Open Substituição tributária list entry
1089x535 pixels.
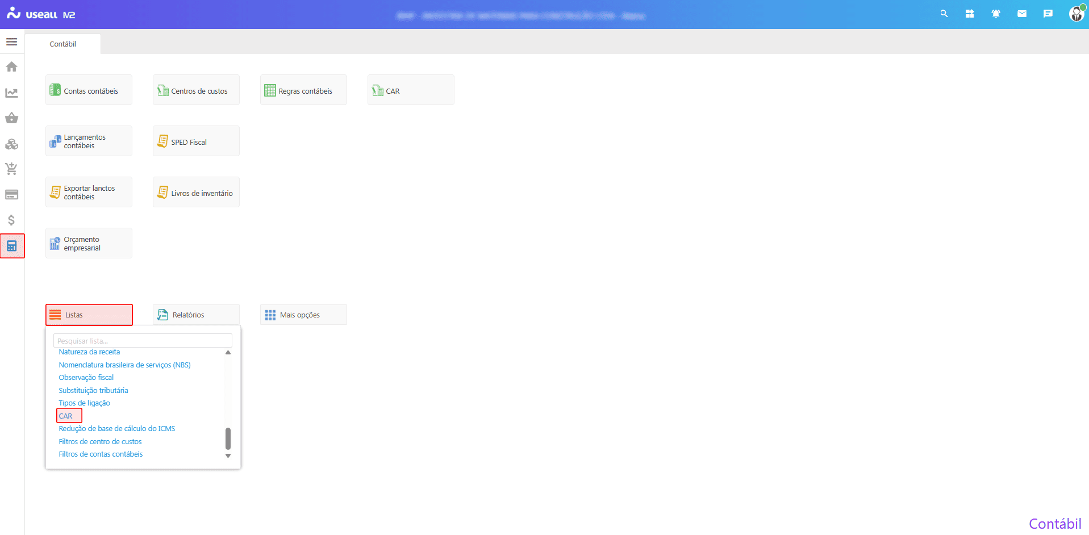tap(93, 390)
